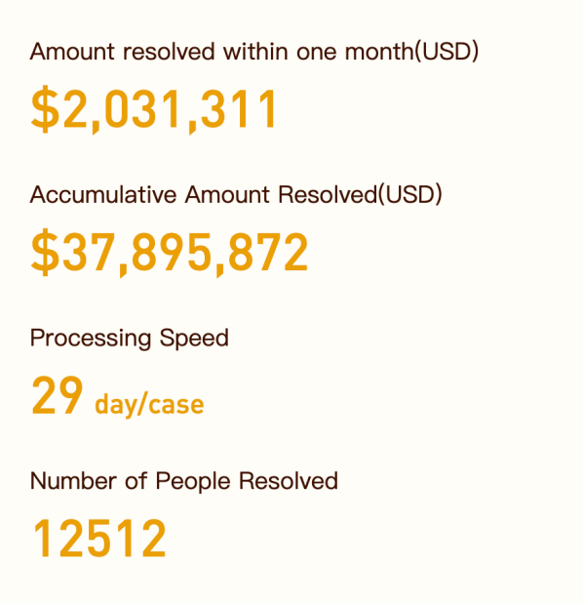Click the "Amount resolved within one month(USD)" label
Viewport: 583px width, 603px height.
pyautogui.click(x=254, y=52)
